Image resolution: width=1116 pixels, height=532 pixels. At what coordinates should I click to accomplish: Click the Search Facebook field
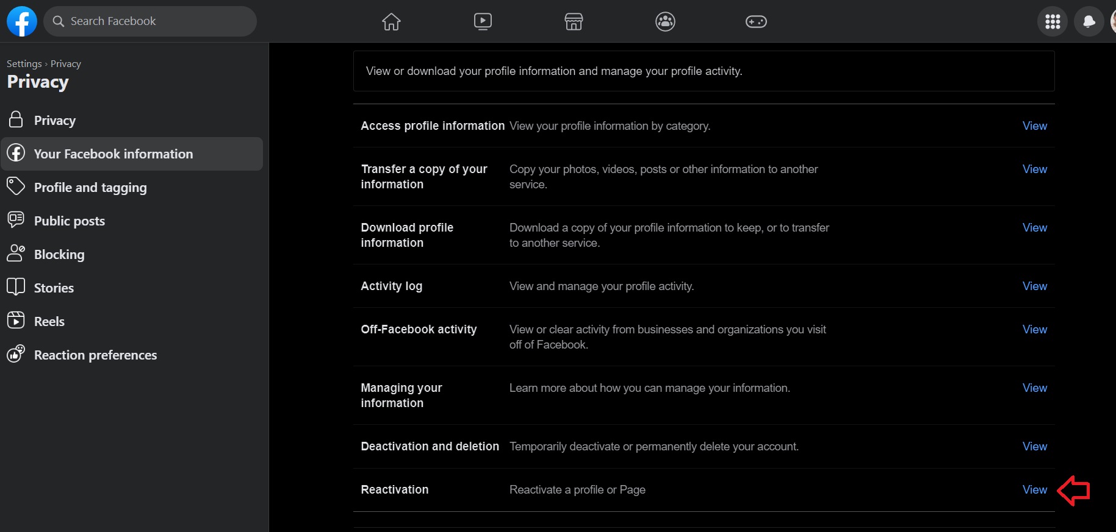[150, 21]
